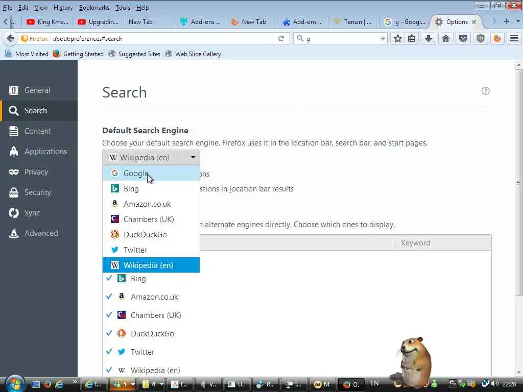Uncheck Twitter in one-click engines list
Viewport: 523px width, 392px height.
tap(109, 351)
